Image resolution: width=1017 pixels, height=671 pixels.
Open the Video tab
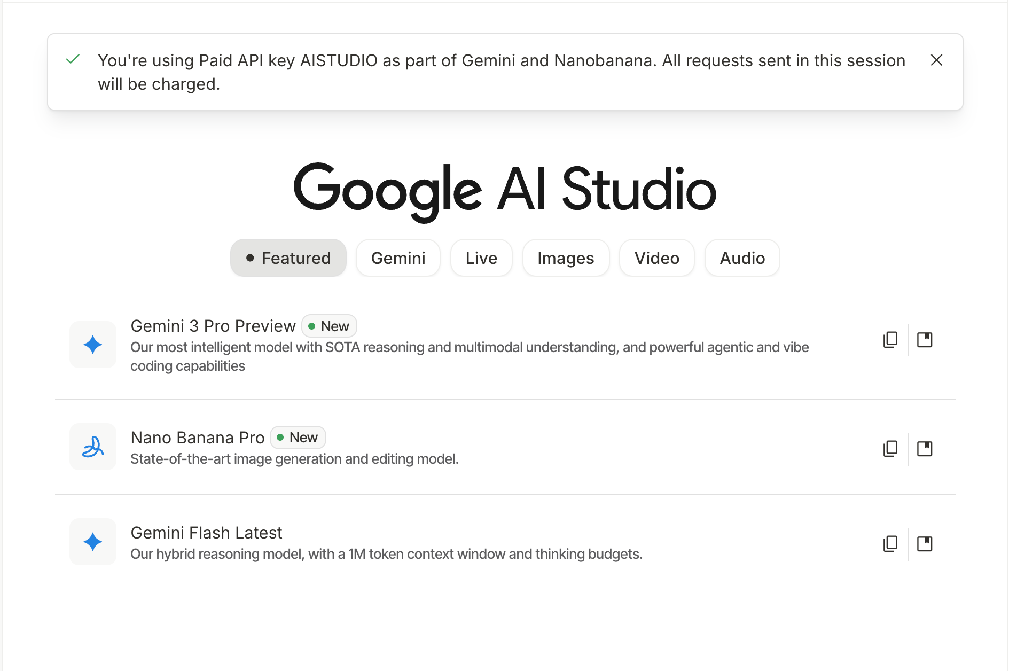click(657, 258)
